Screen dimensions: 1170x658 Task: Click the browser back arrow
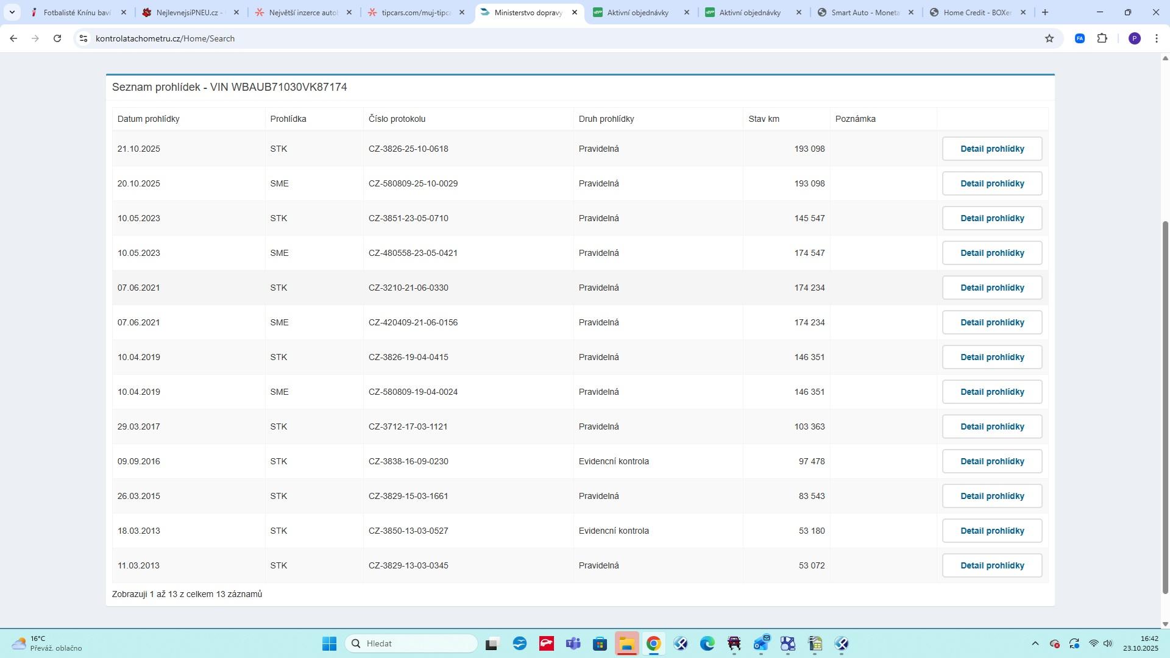click(13, 38)
